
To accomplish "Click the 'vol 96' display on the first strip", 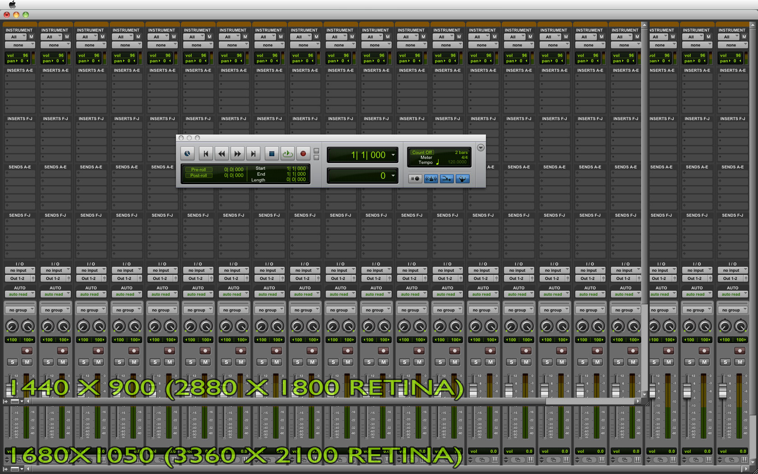I will [x=18, y=56].
